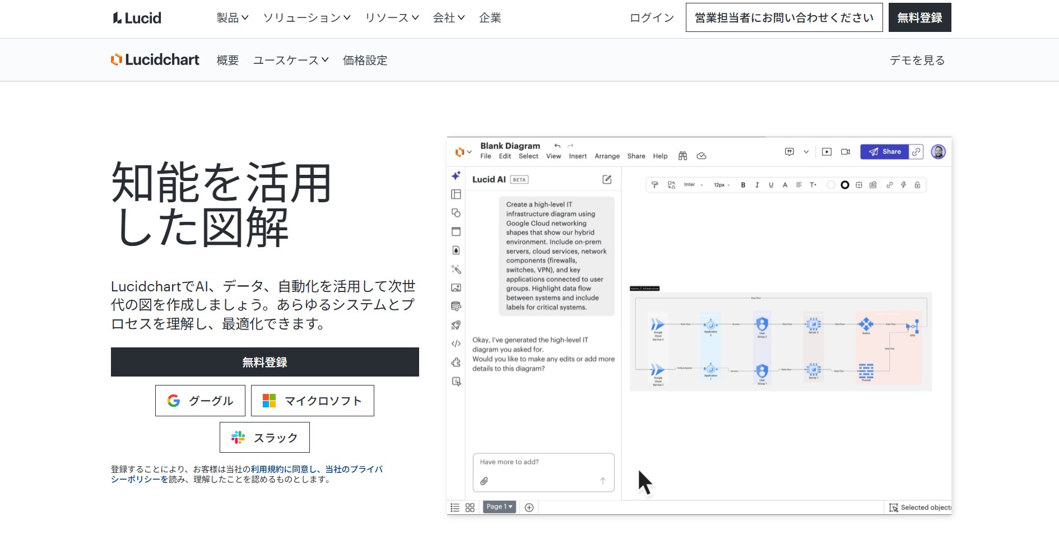1059x548 pixels.
Task: Toggle Italic in the formatting toolbar
Action: pos(757,185)
